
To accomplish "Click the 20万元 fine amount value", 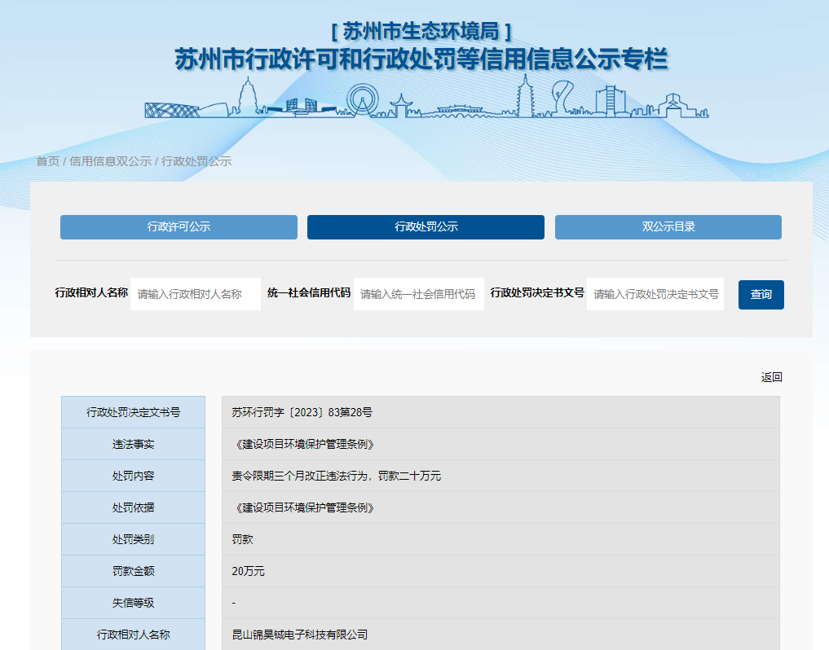I will 248,571.
